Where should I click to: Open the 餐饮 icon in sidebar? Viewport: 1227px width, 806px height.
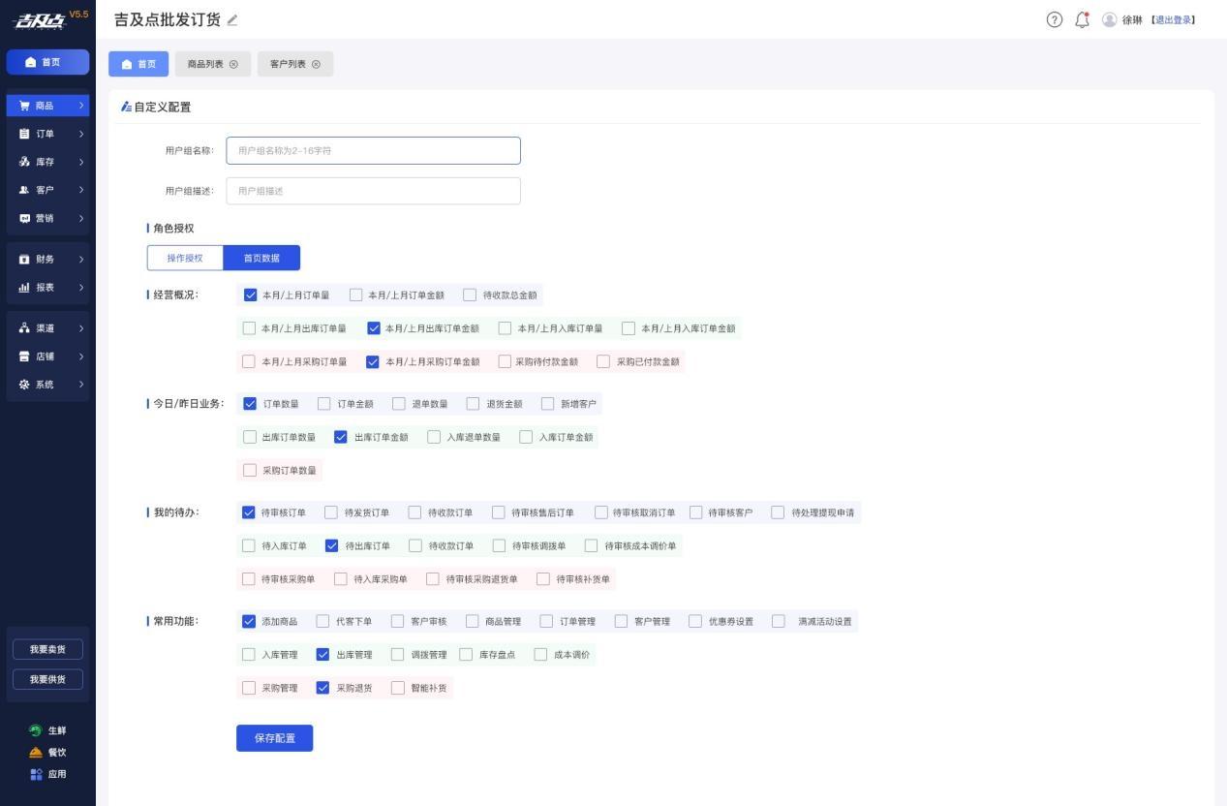tap(36, 753)
